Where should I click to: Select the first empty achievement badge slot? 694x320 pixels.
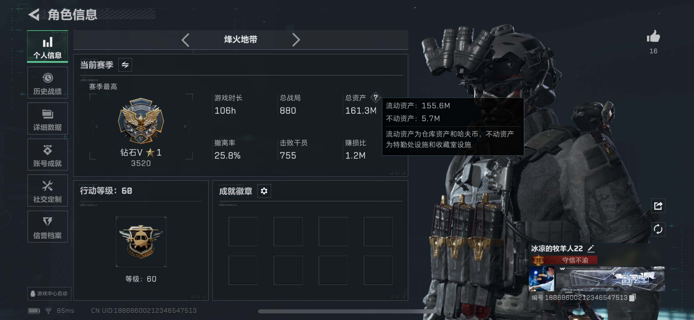click(x=243, y=231)
